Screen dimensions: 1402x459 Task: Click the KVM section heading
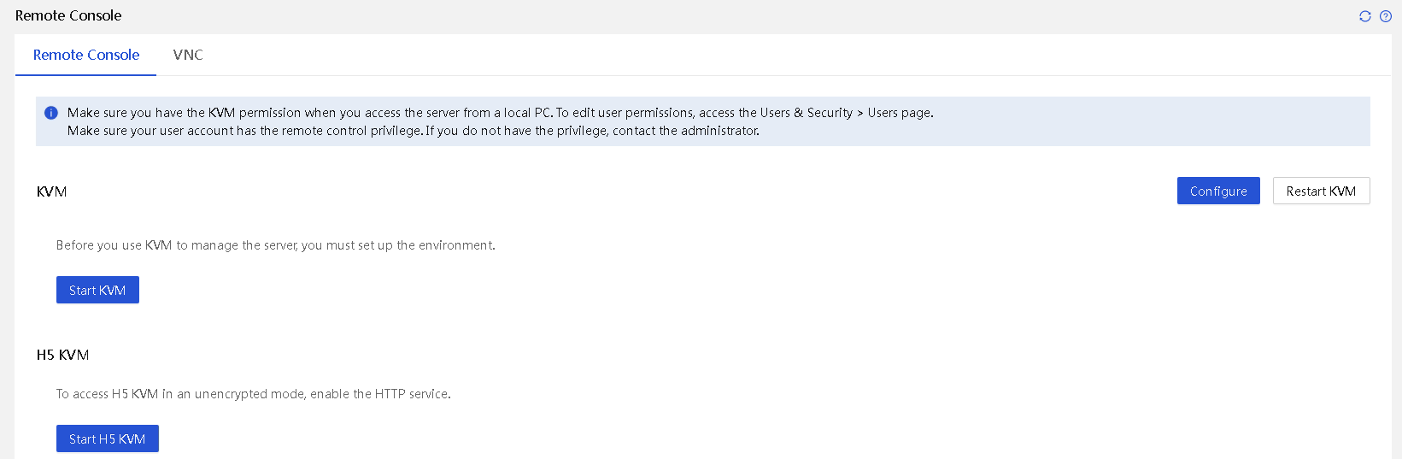[51, 191]
